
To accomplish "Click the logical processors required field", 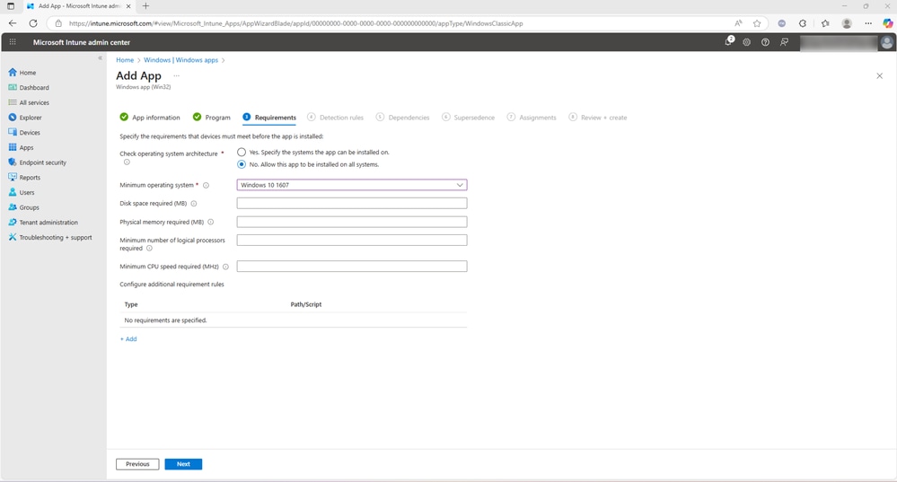I will (352, 241).
